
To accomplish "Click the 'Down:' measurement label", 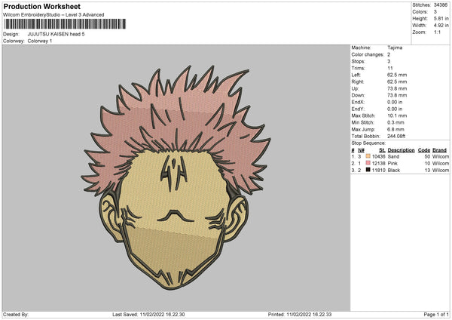I will [358, 95].
